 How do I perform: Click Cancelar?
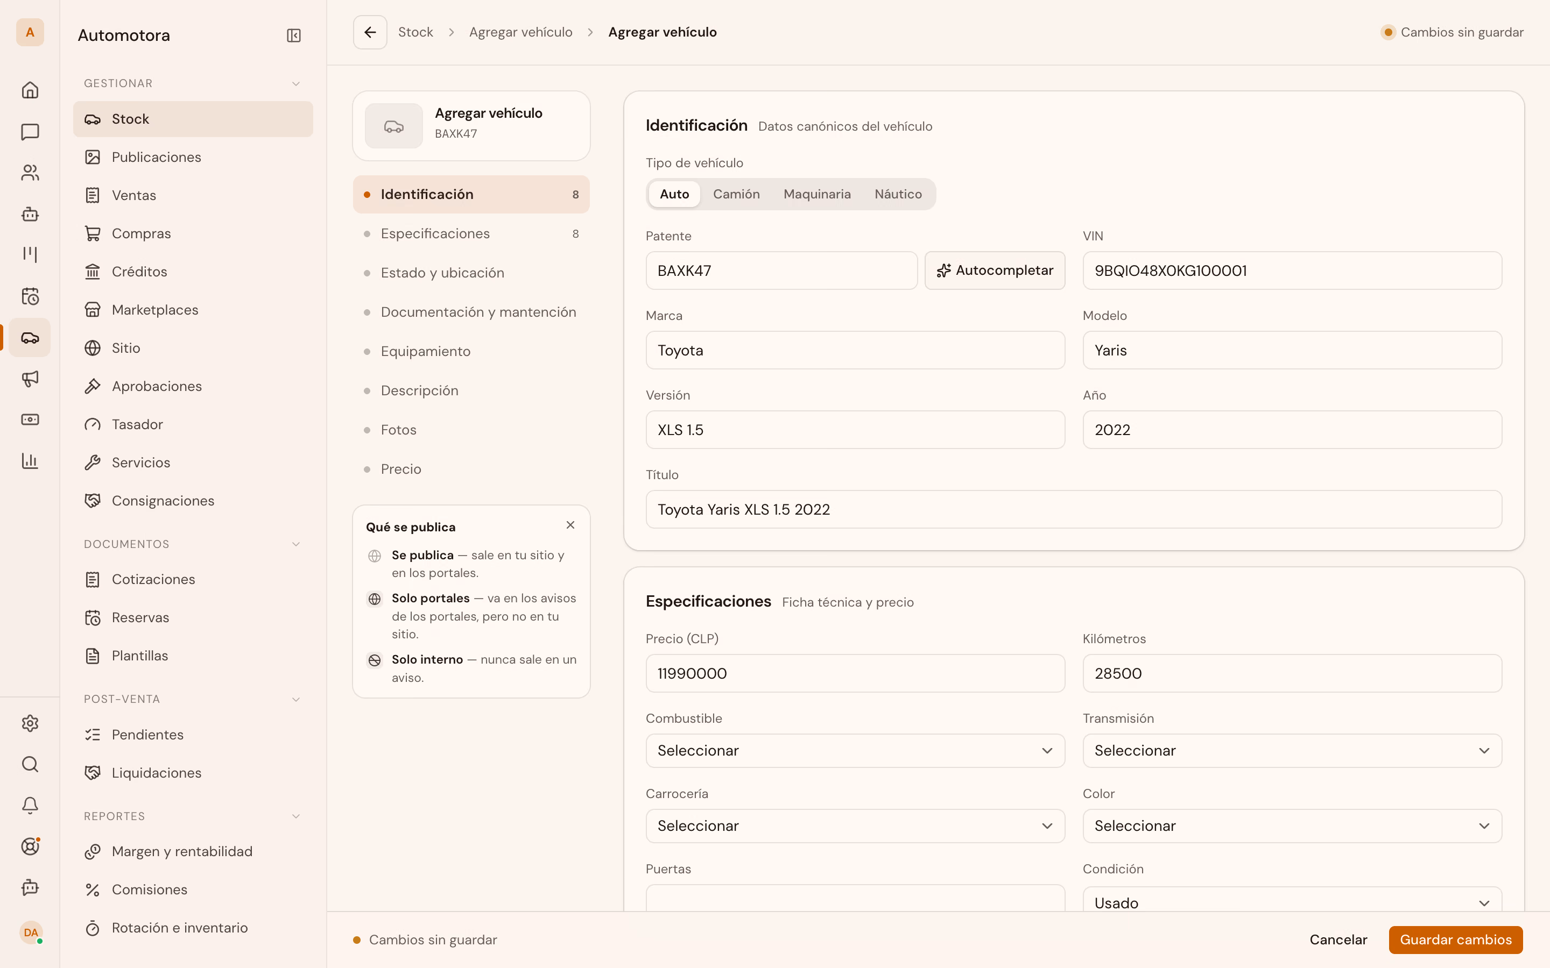click(x=1338, y=940)
